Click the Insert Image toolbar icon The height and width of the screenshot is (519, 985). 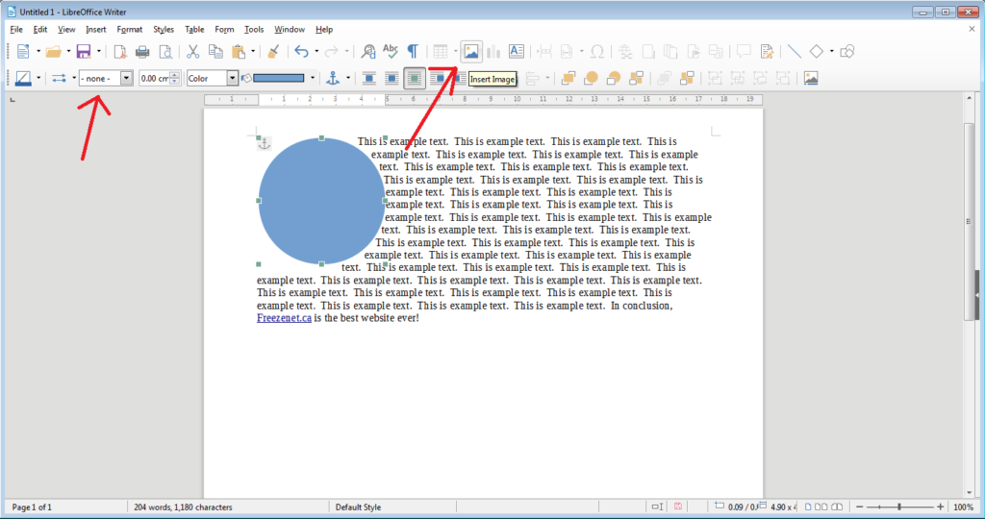coord(470,52)
